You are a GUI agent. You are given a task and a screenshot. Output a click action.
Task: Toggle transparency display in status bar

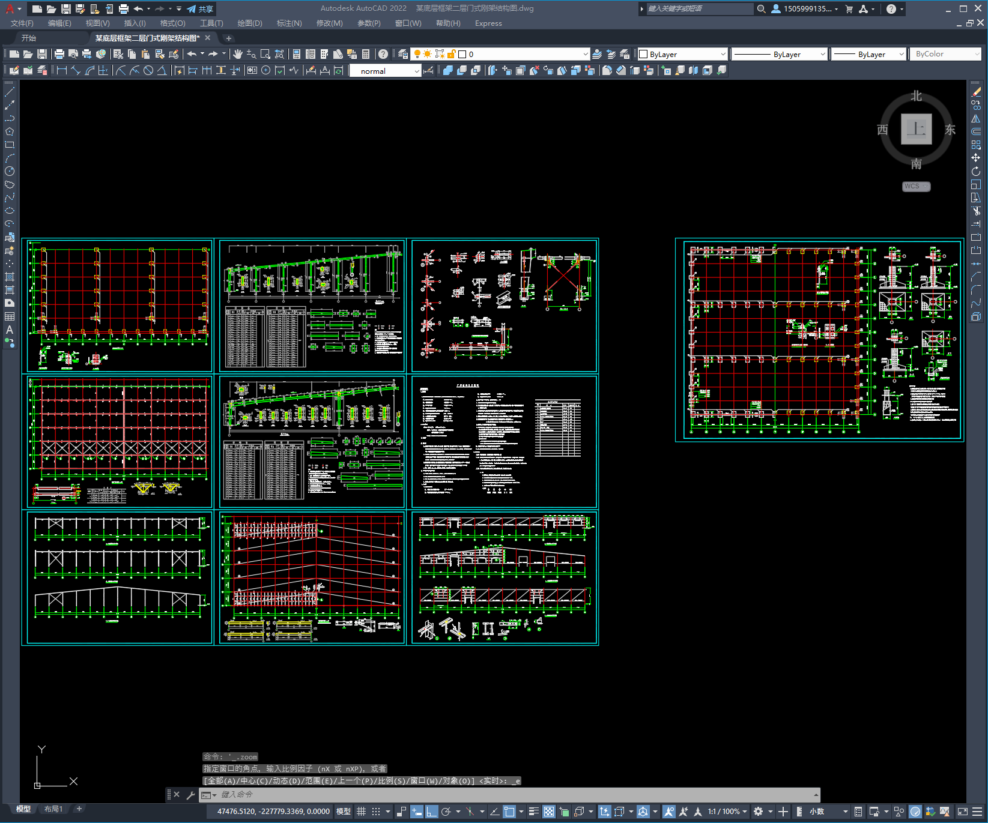[549, 812]
